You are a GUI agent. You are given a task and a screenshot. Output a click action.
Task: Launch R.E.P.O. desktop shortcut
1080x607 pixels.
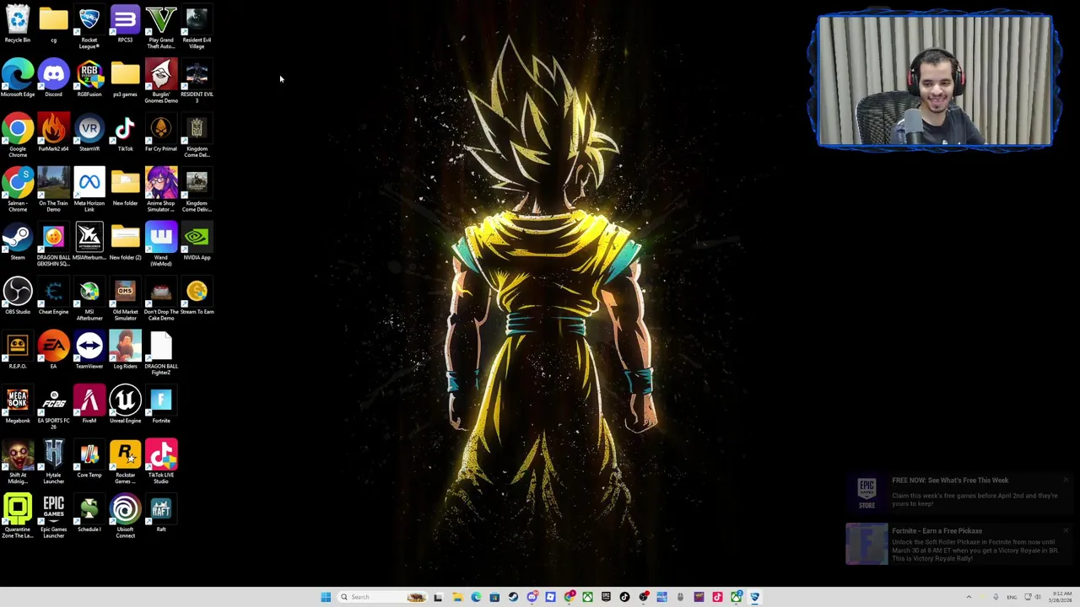click(x=18, y=352)
